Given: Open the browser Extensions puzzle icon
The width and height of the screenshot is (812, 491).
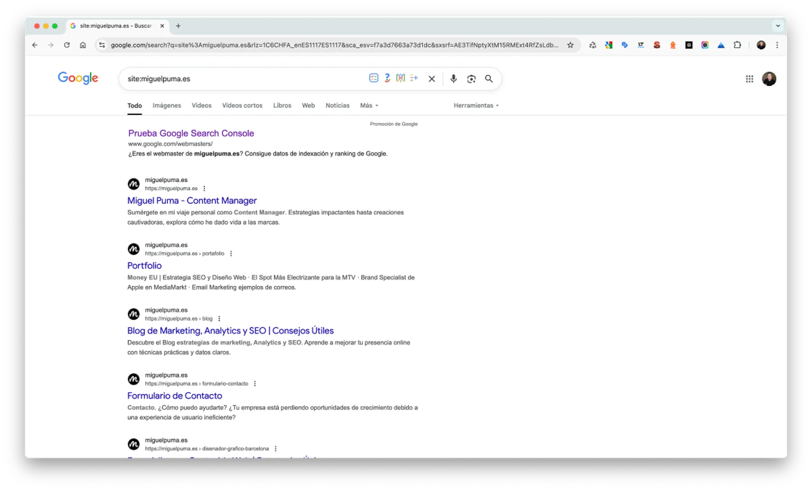Looking at the screenshot, I should pos(737,45).
